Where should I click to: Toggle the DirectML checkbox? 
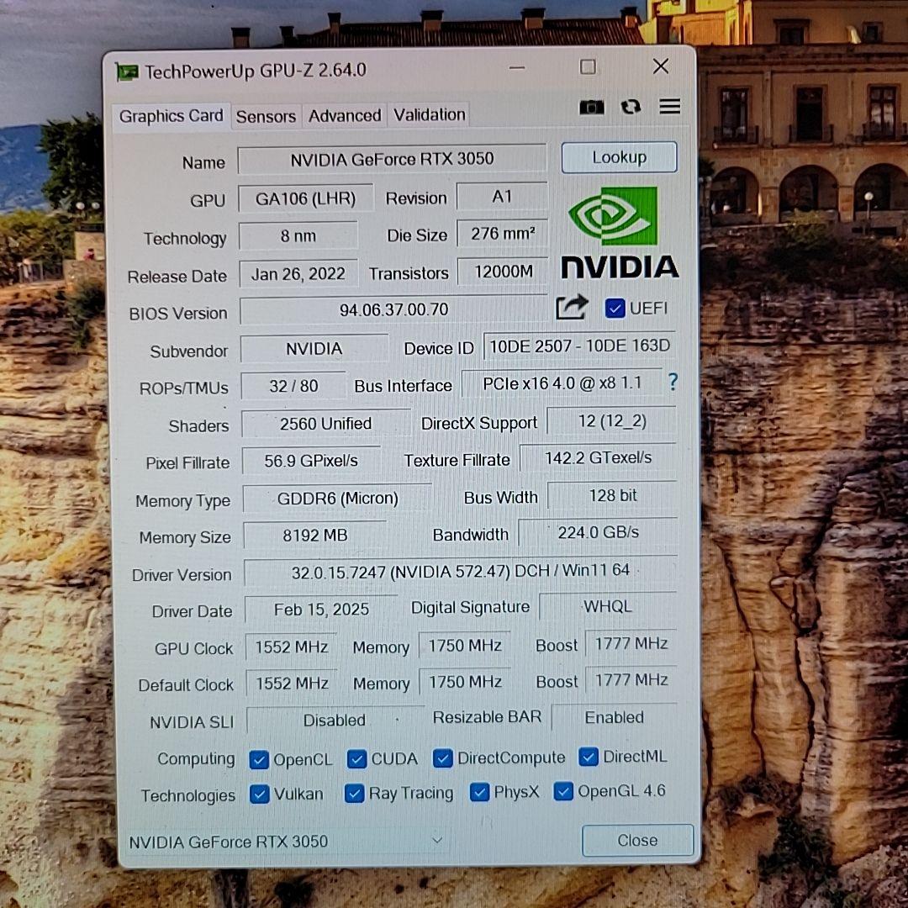point(589,757)
